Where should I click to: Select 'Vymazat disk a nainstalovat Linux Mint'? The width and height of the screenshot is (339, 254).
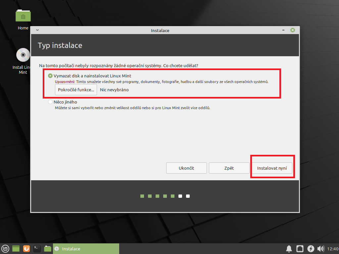50,76
